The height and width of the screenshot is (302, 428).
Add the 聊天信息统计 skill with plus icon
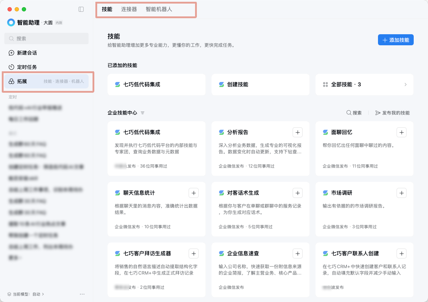pos(194,193)
